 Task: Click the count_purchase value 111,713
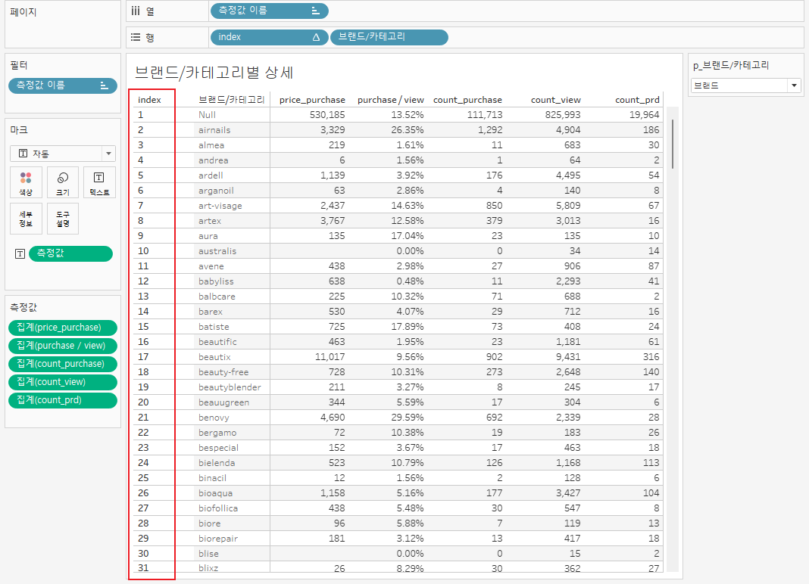[485, 115]
